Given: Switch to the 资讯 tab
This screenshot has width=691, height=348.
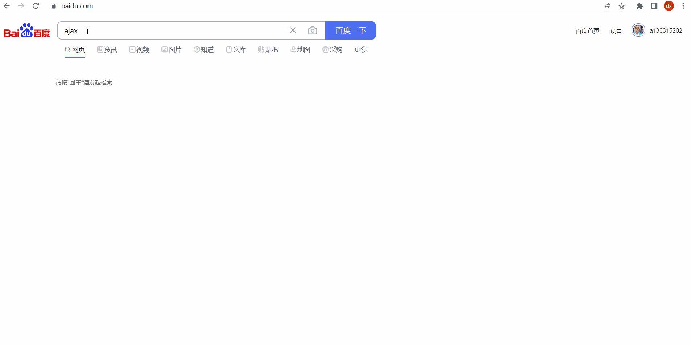Looking at the screenshot, I should [x=107, y=50].
